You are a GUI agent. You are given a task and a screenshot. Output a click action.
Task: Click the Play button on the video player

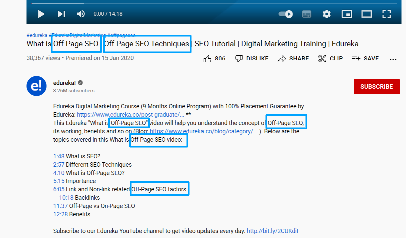pyautogui.click(x=41, y=14)
